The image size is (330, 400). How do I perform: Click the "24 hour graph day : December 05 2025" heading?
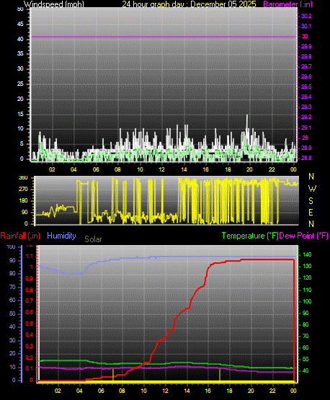(x=189, y=4)
